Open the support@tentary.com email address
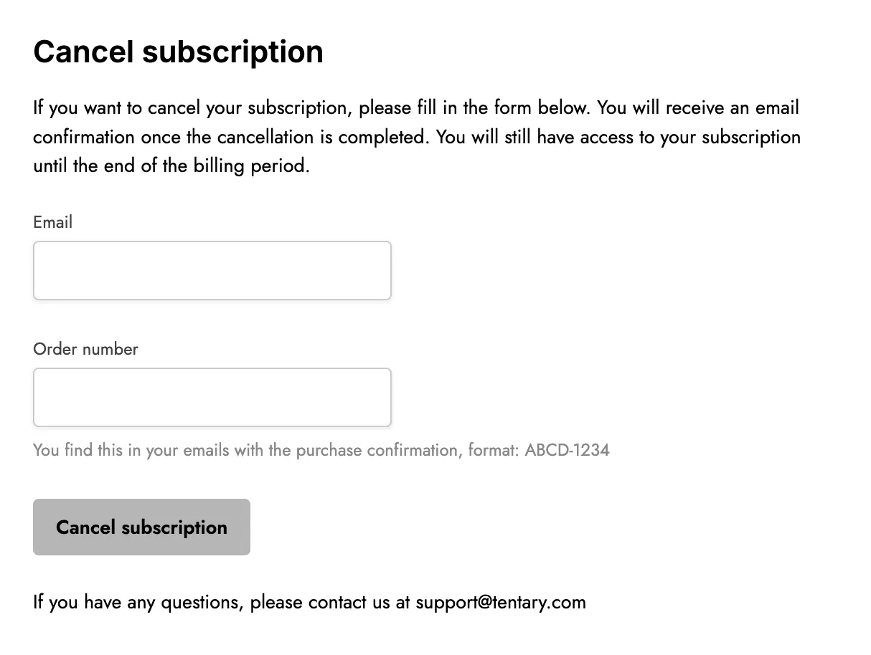 coord(501,602)
